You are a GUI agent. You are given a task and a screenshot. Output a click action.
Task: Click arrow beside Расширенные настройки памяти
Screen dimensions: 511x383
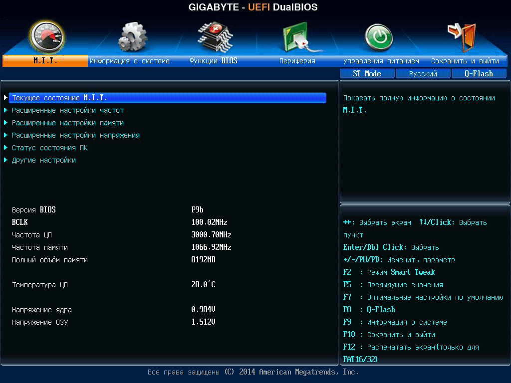(5, 123)
